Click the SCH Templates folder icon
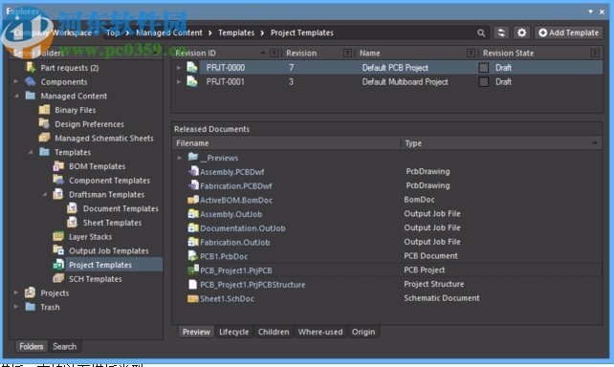614x367 pixels. tap(58, 278)
